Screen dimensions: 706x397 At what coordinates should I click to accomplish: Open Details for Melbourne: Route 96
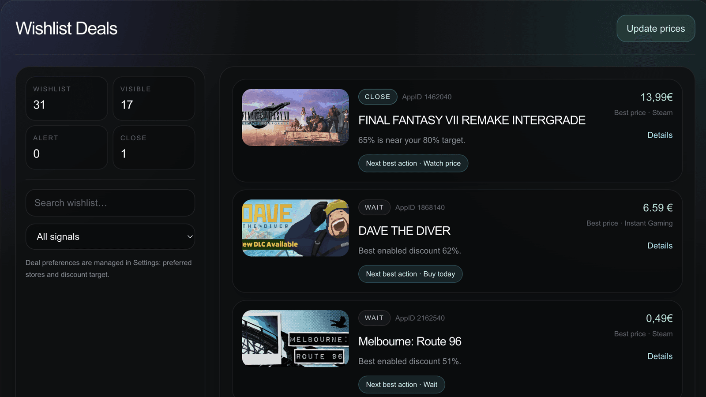pos(660,356)
